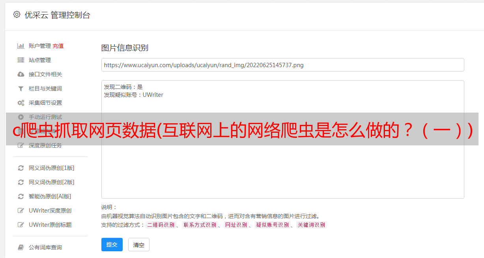
Task: Click the 疑似账号识别 tag
Action: [x=272, y=225]
